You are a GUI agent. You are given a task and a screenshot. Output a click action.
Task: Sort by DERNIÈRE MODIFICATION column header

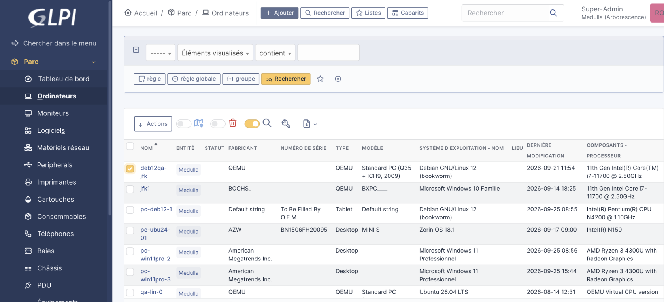coord(545,150)
